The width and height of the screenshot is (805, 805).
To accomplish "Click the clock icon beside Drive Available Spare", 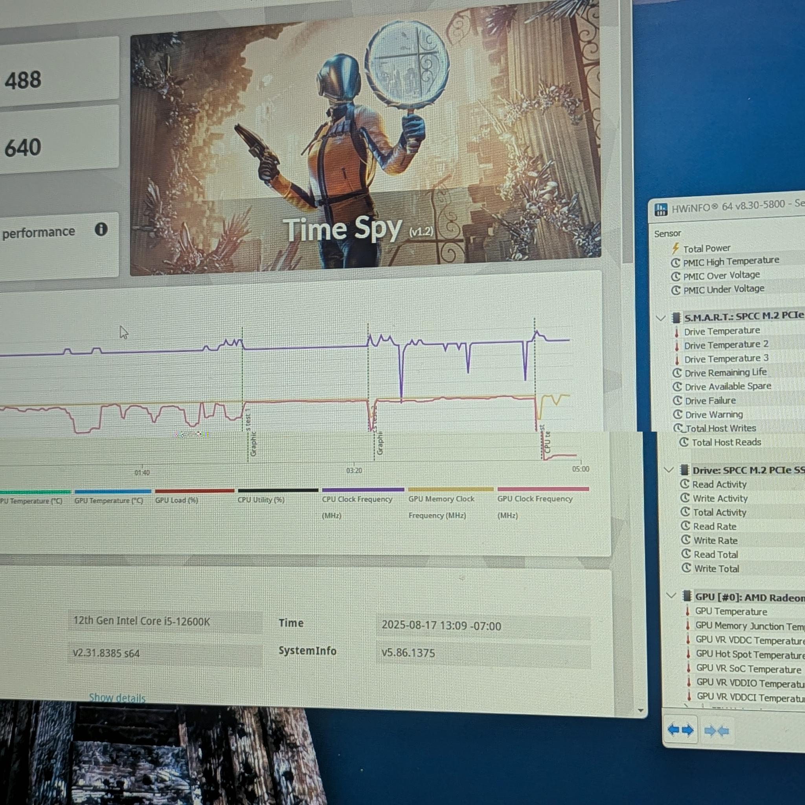I will click(x=678, y=387).
